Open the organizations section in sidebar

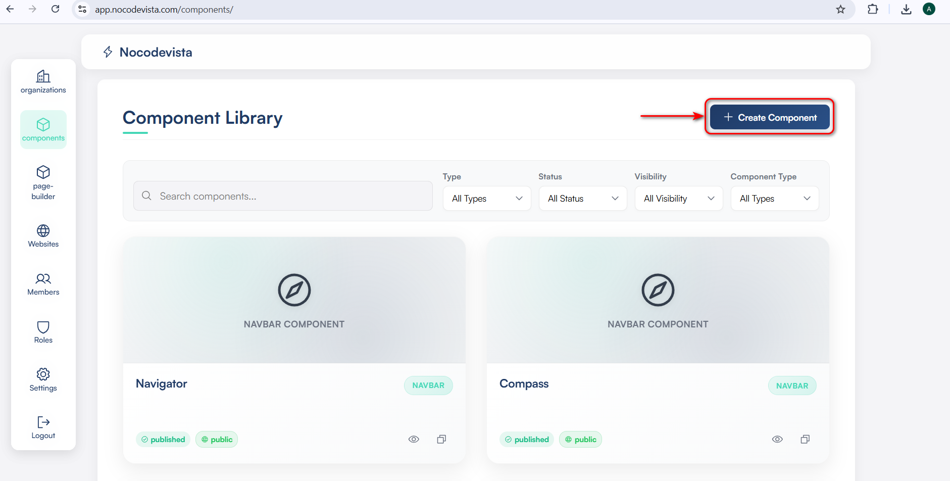[43, 82]
